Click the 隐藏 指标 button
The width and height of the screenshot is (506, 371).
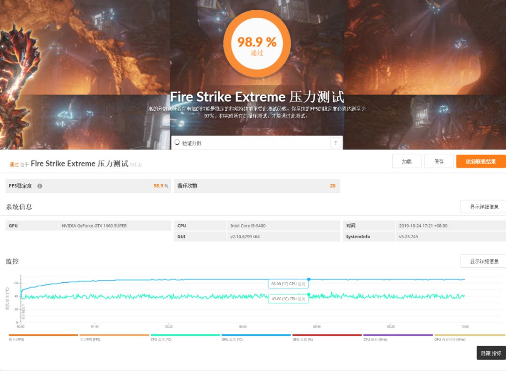click(x=491, y=353)
